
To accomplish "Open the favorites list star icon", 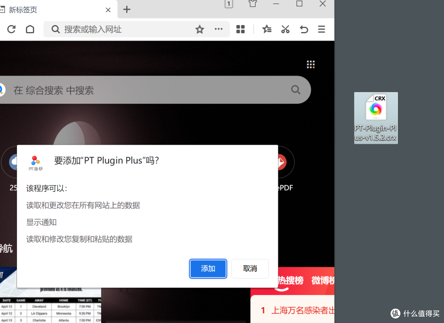I will 266,29.
